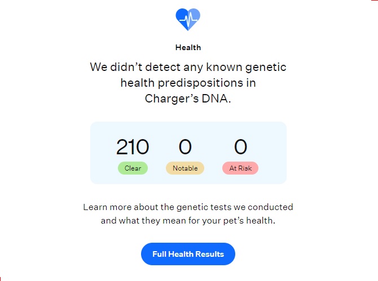
Task: Open the Full Health Results page
Action: coord(188,254)
